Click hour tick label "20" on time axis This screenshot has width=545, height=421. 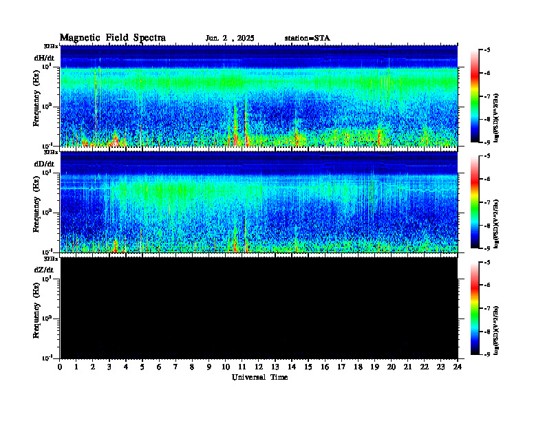click(x=392, y=367)
